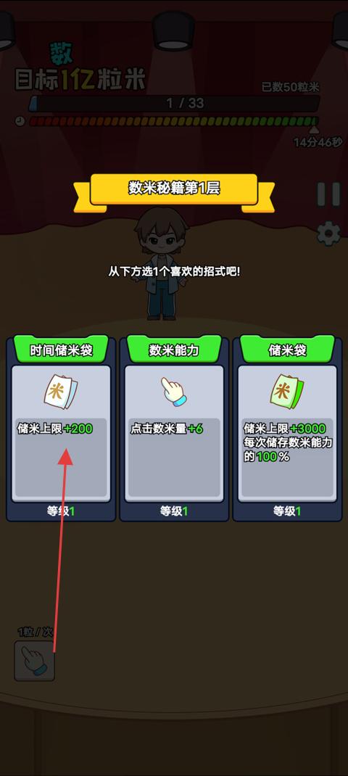This screenshot has height=776, width=348.
Task: Pause the game with pause icon
Action: (328, 194)
